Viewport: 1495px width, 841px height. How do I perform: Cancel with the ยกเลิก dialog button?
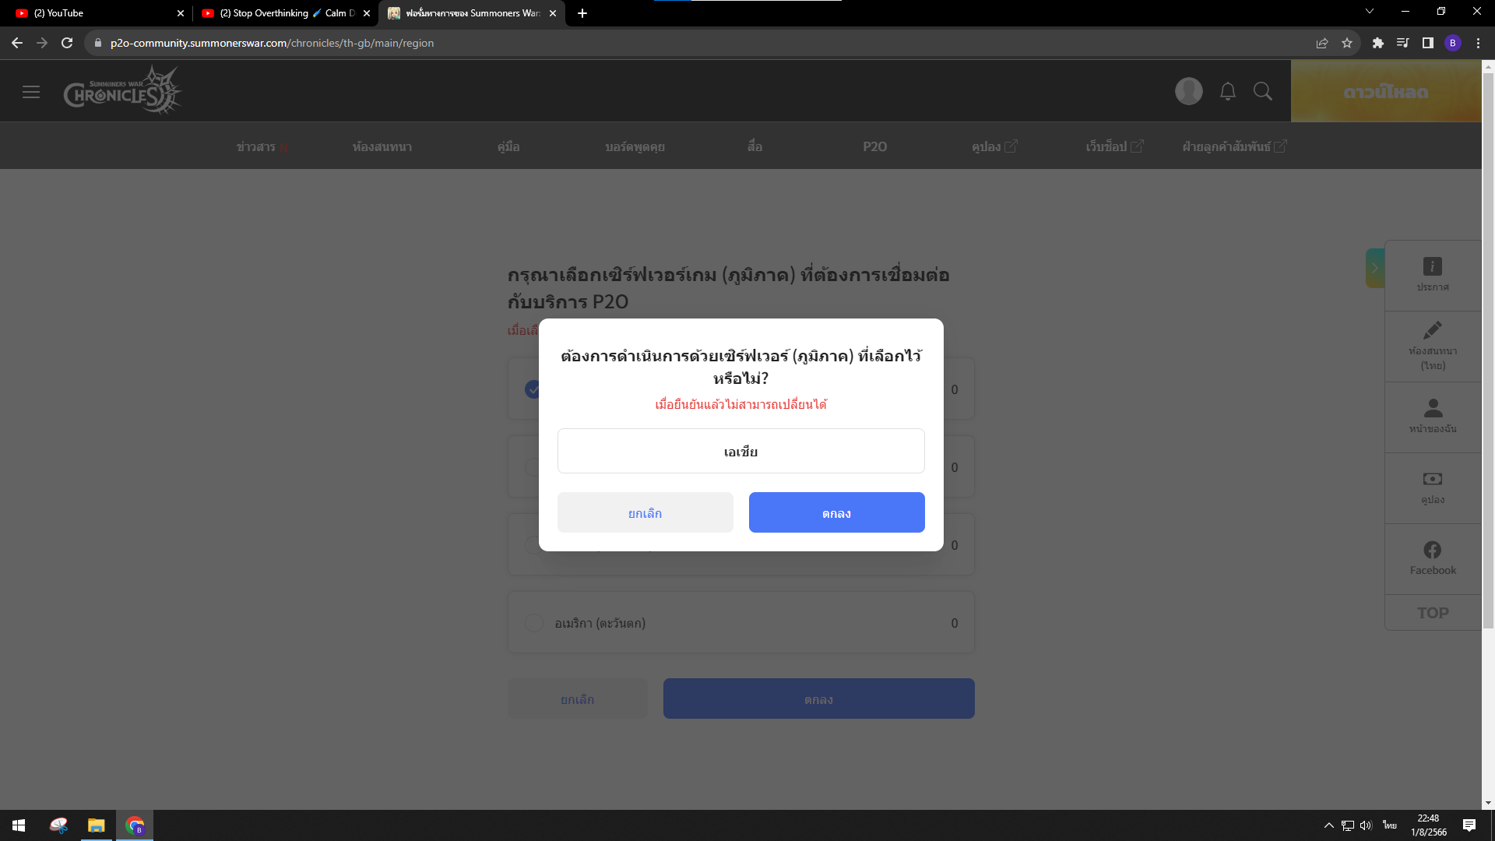click(645, 512)
